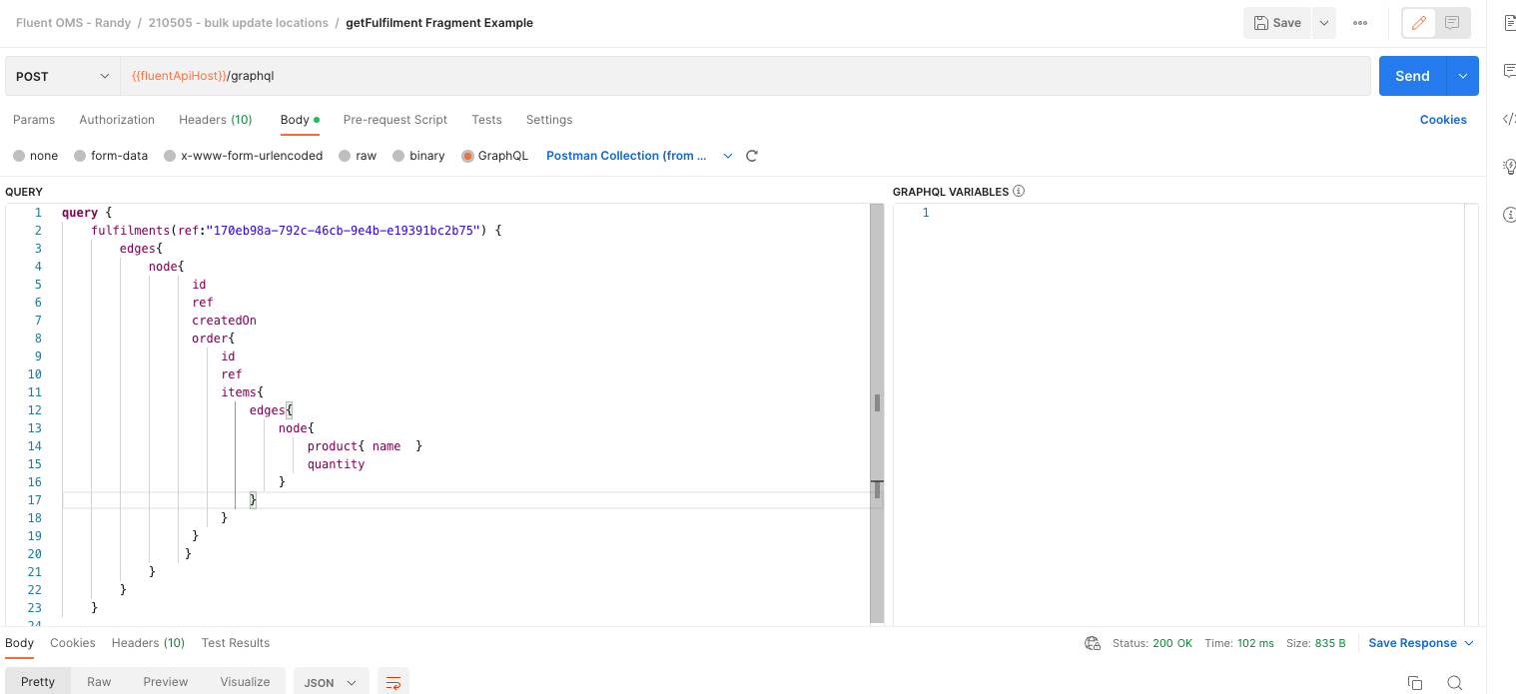
Task: Choose the binary body radio button
Action: click(x=398, y=156)
